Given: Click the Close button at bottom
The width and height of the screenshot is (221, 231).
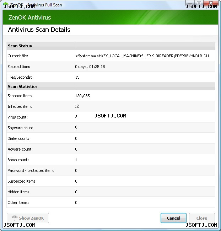Looking at the screenshot, I should click(202, 218).
